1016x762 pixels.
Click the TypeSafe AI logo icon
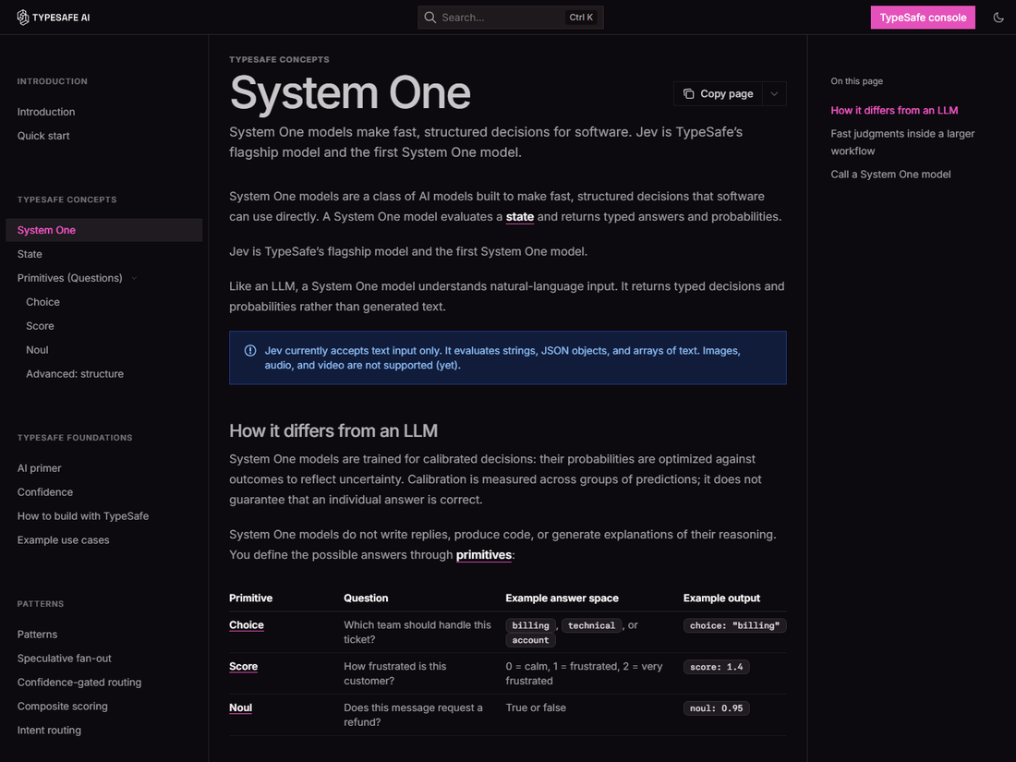23,18
